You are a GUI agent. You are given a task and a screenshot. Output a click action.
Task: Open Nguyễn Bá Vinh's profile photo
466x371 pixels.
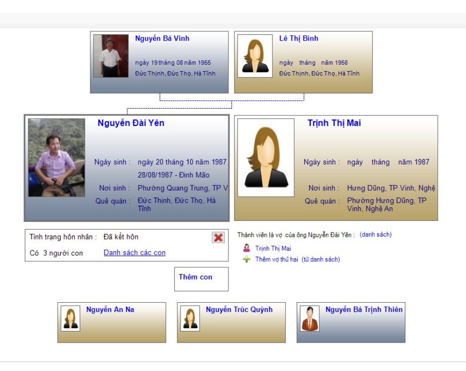coord(111,56)
